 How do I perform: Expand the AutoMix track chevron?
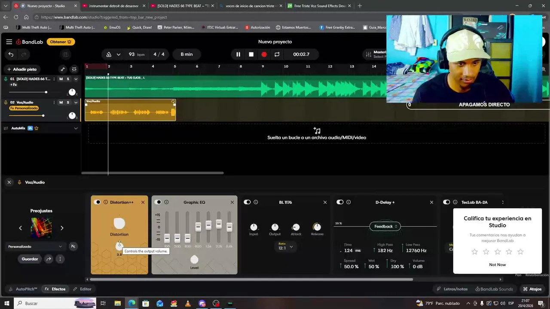point(76,128)
